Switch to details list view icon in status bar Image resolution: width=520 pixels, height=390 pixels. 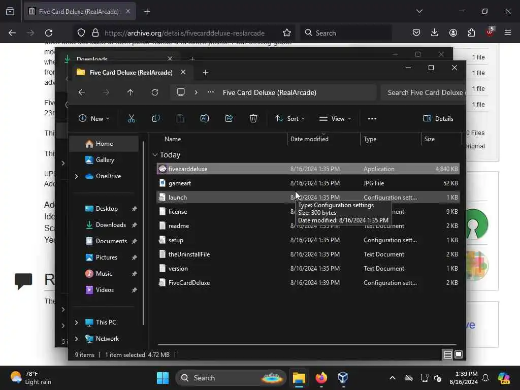point(447,355)
